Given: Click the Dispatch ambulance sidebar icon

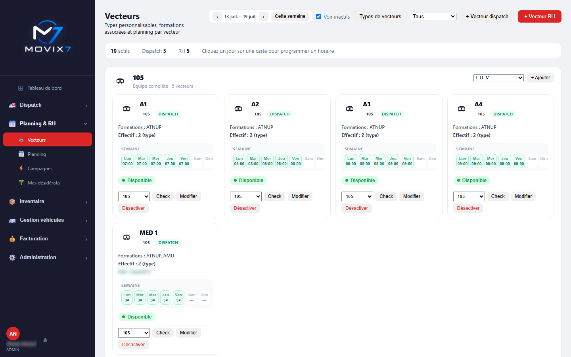Looking at the screenshot, I should point(12,105).
